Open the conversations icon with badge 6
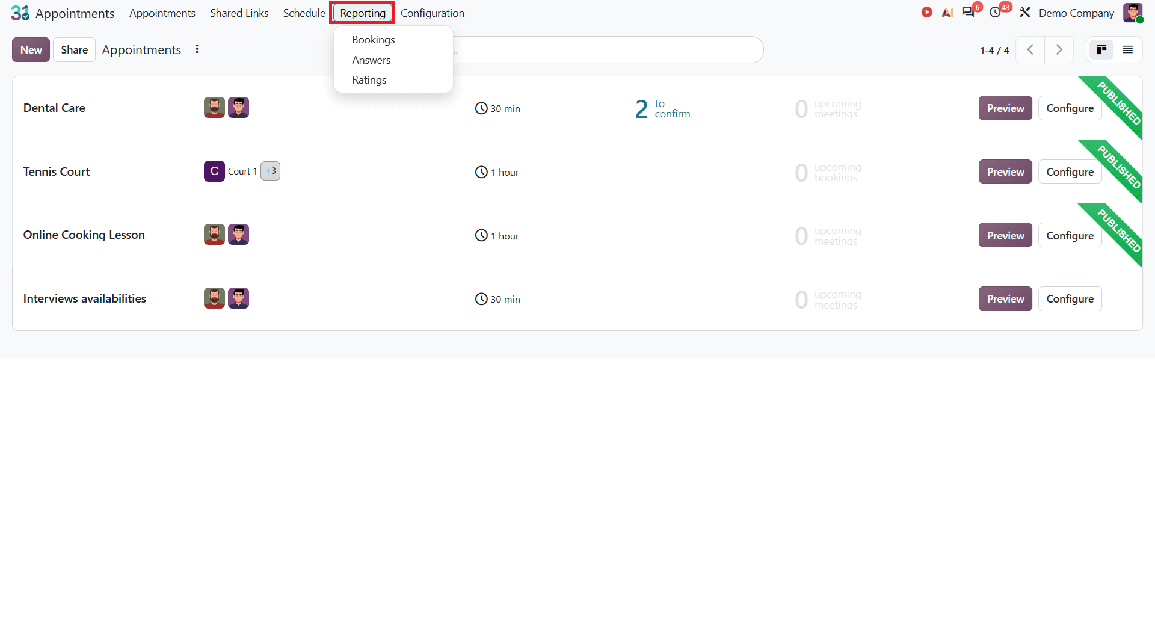Image resolution: width=1155 pixels, height=621 pixels. pos(969,12)
